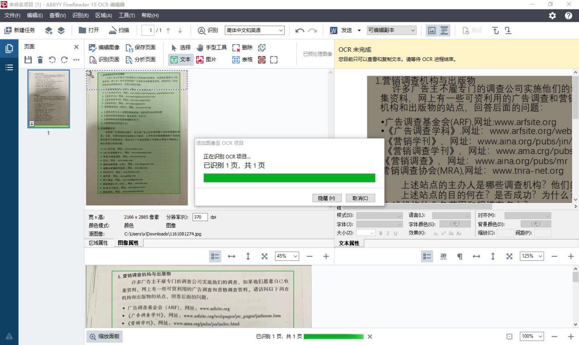Select the 图片 picture region tool
The height and width of the screenshot is (345, 579).
(x=206, y=59)
